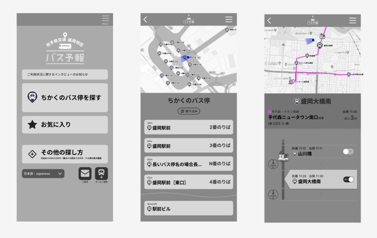Click the interview notice banner (インタビューのお知らせ)
Screen dimensions: 377x238
pyautogui.click(x=65, y=75)
